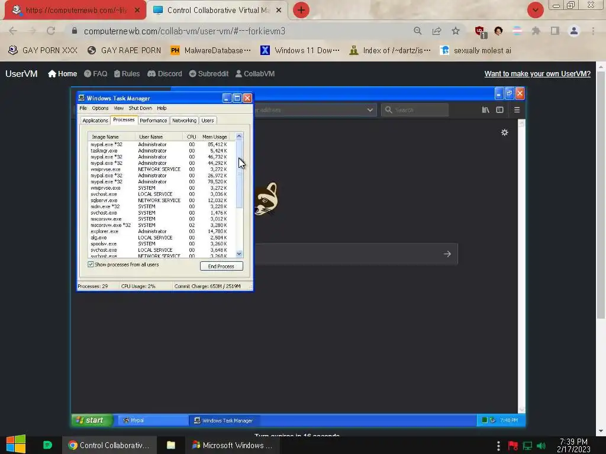The width and height of the screenshot is (606, 454).
Task: Click the webpage's vertical scrollbar thumb
Action: click(601, 195)
